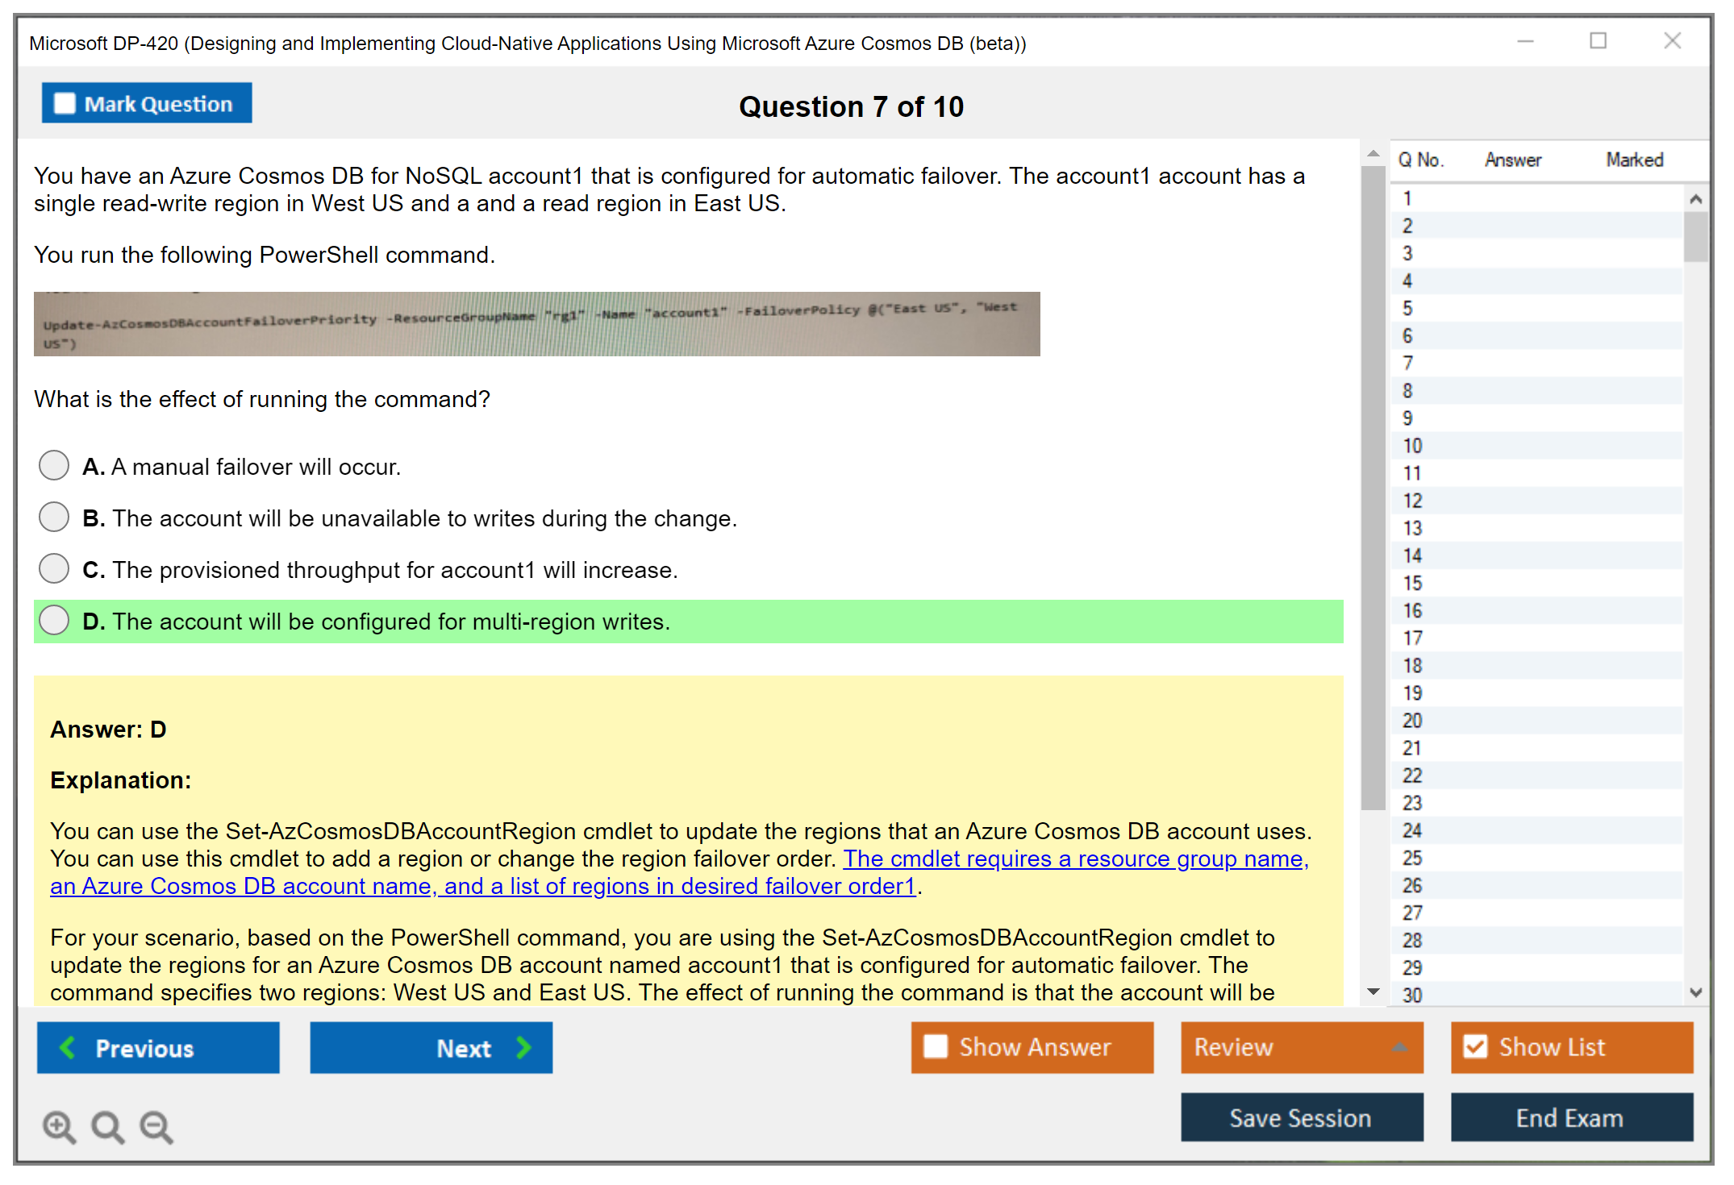Click the Save Session button

1301,1117
